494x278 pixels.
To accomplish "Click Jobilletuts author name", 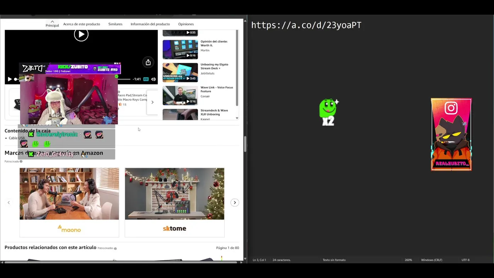I will (207, 73).
